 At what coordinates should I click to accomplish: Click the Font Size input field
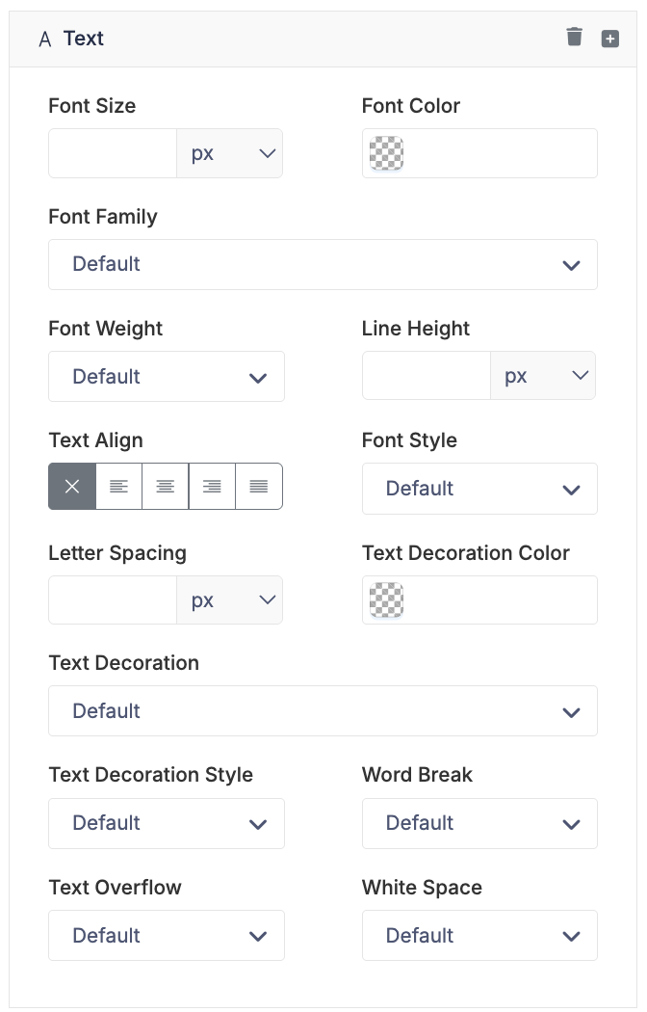point(113,153)
